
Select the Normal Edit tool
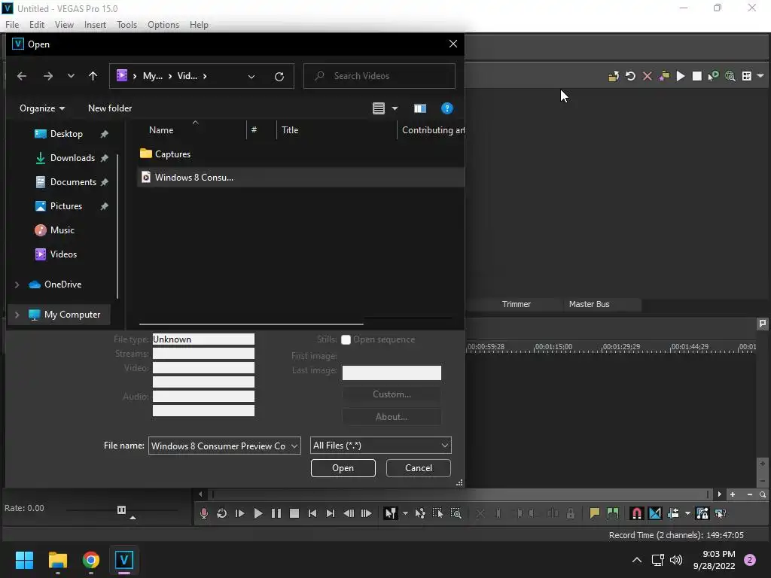[x=391, y=513]
